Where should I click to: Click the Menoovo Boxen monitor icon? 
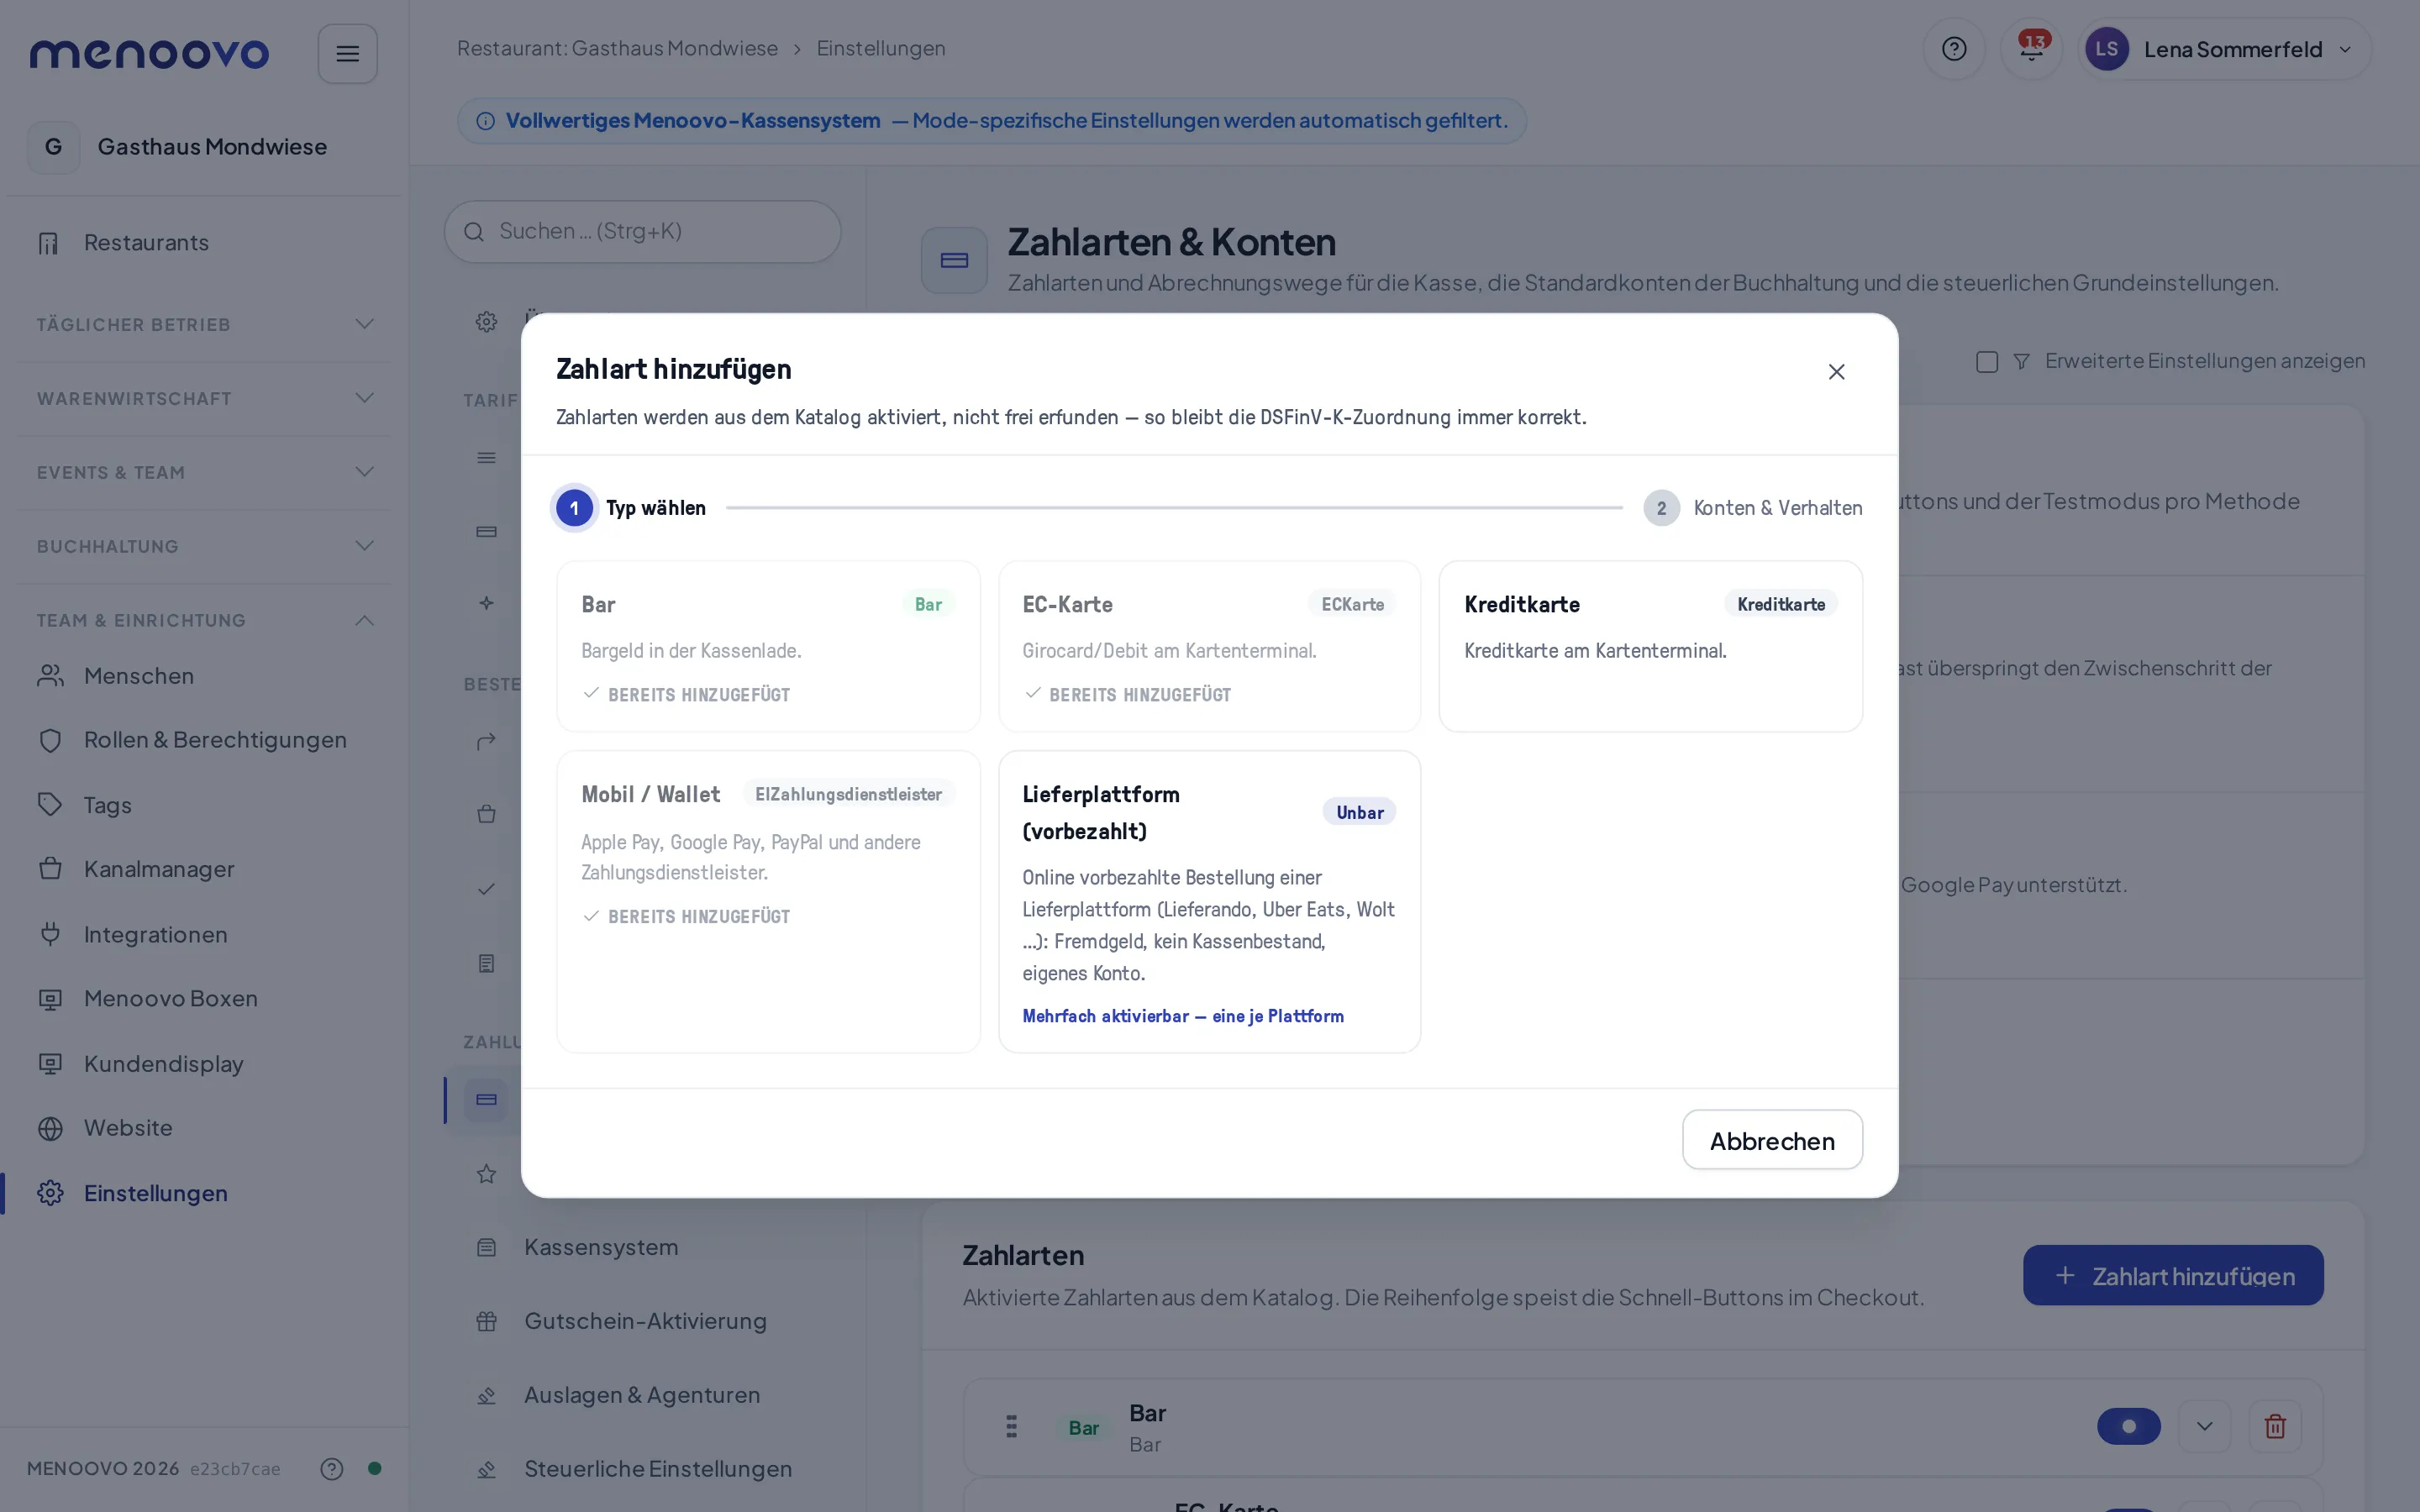[x=50, y=999]
